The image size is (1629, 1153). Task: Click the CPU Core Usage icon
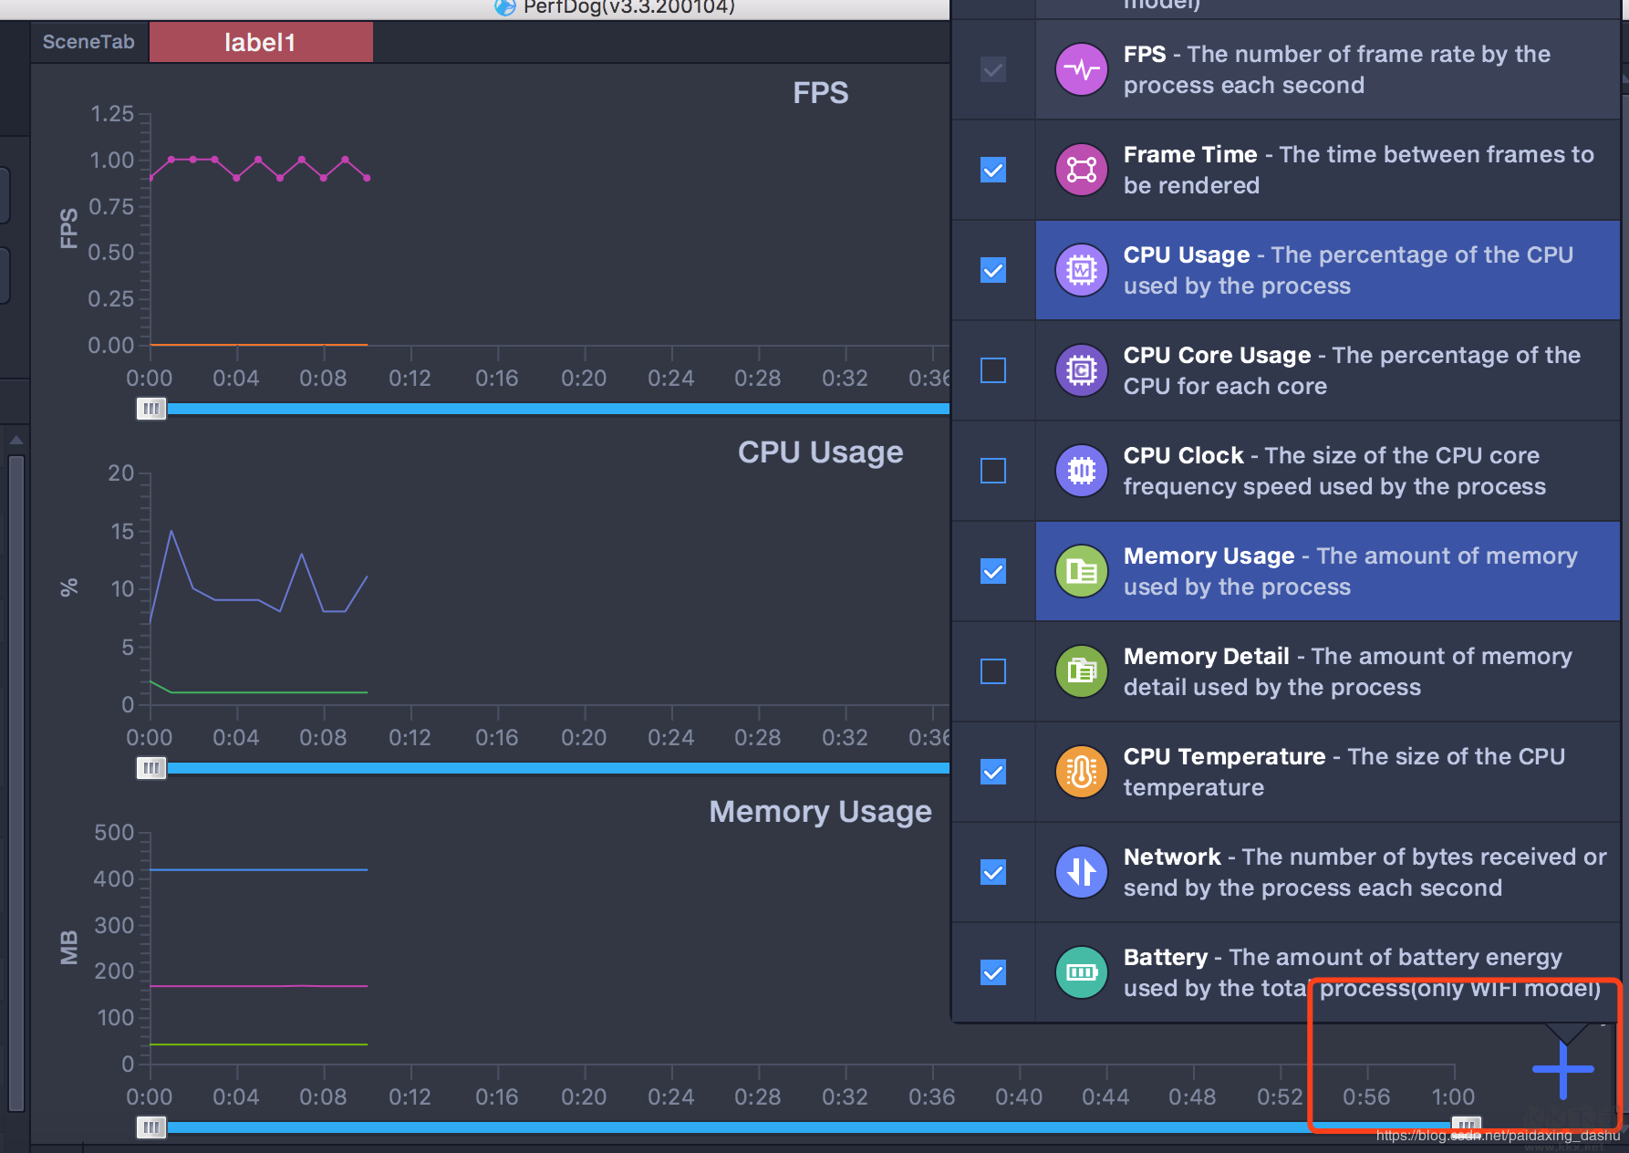point(1082,370)
